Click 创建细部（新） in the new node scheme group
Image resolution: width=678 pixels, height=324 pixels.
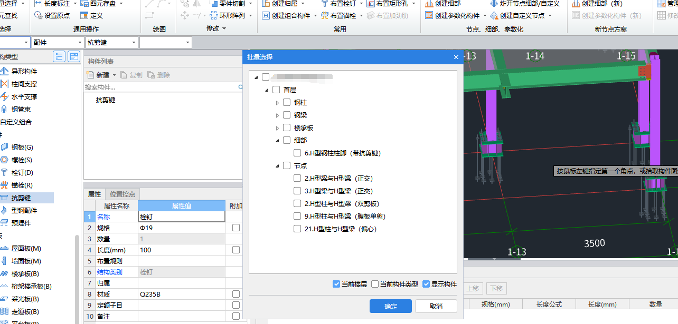(x=598, y=3)
